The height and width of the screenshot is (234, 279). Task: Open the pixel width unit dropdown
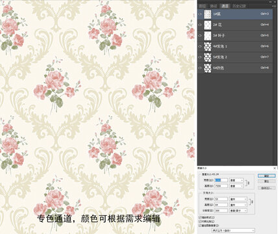[x=236, y=180]
